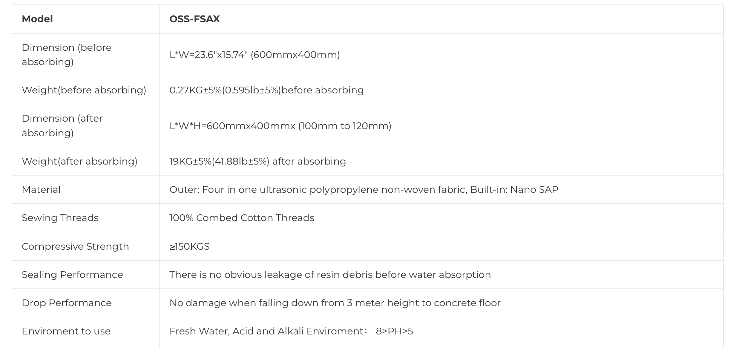Click the L*W*H=600mmx400mmx dimension value
This screenshot has height=348, width=733.
pos(280,126)
